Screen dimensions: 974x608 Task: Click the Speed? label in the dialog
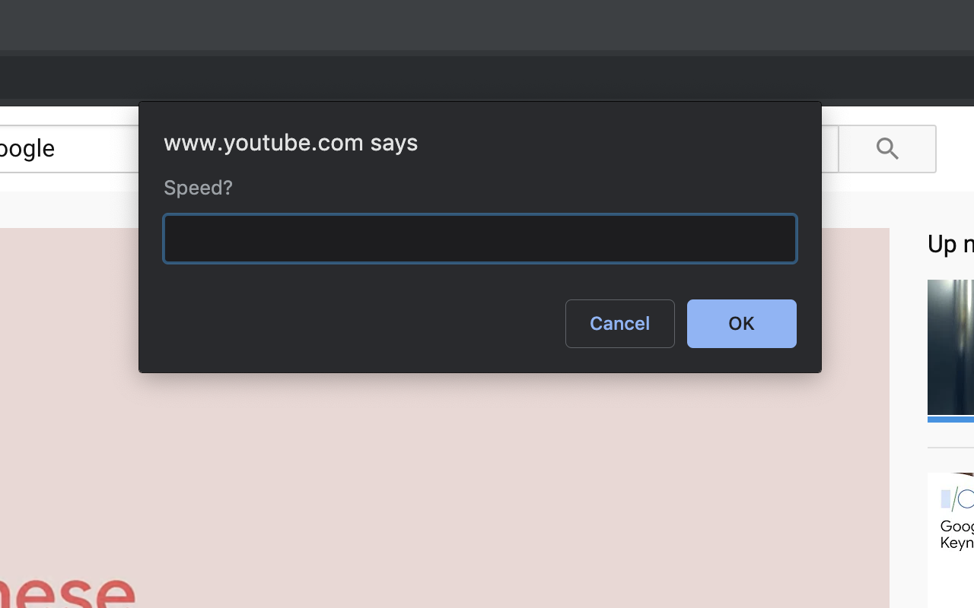tap(198, 188)
